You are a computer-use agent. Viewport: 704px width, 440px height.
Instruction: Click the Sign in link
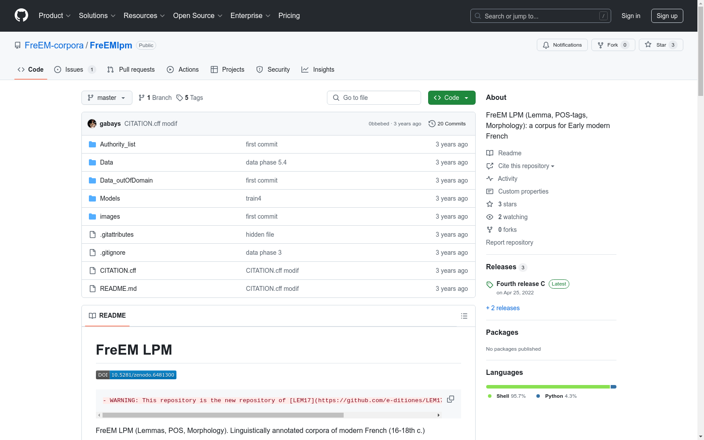click(631, 16)
